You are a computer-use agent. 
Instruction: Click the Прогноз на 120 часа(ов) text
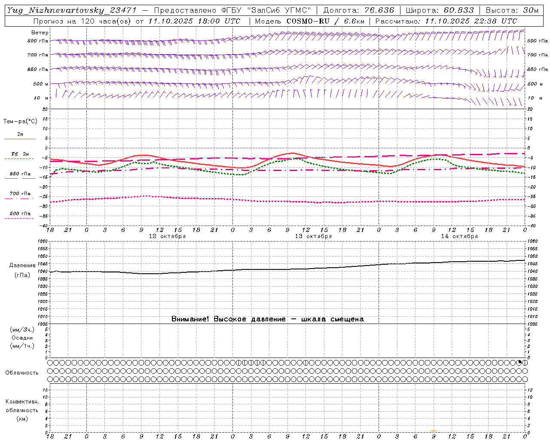click(x=82, y=21)
